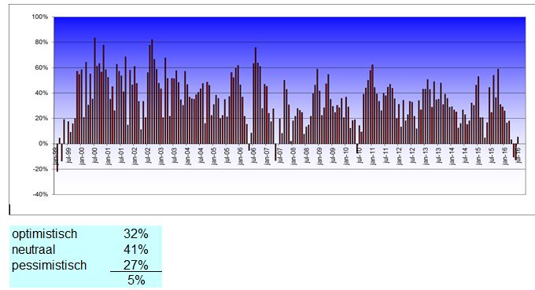Select the jan-11 x-axis label
Viewport: 535px width, 290px height.
(x=373, y=156)
